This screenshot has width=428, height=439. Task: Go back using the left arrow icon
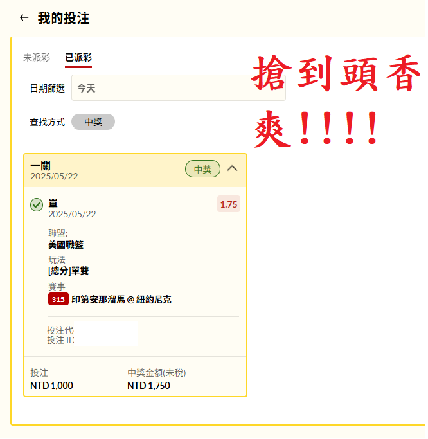[x=24, y=18]
